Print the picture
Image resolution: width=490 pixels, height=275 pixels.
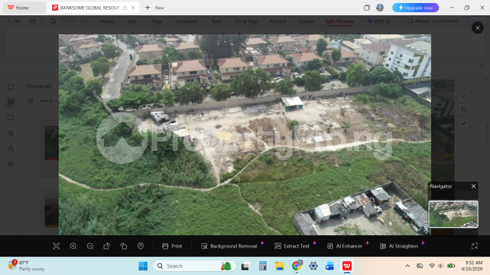[x=172, y=246]
